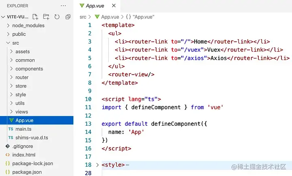The height and width of the screenshot is (176, 292).
Task: Unfold the collapsed style block on line 18
Action: click(x=97, y=165)
